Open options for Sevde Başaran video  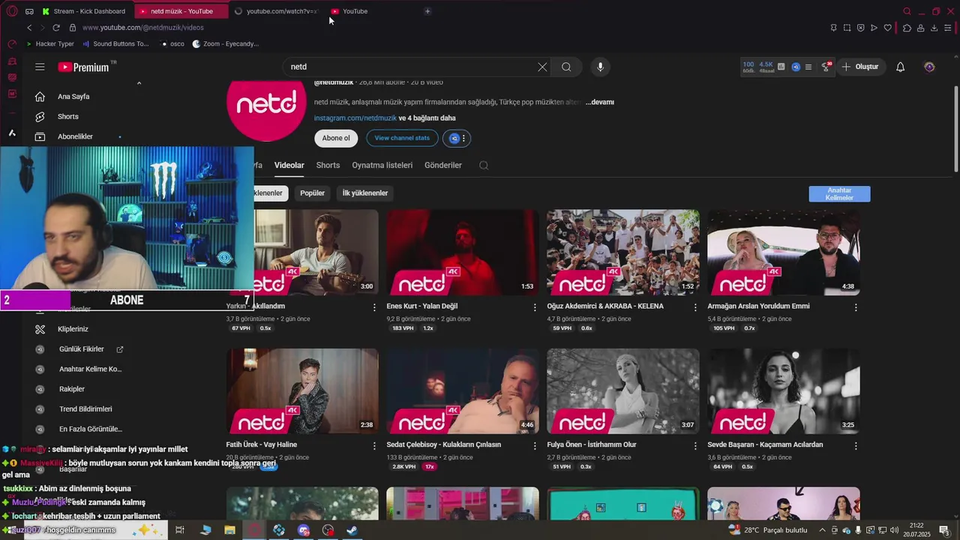856,445
